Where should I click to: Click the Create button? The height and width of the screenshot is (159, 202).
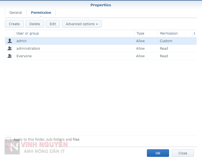14,24
